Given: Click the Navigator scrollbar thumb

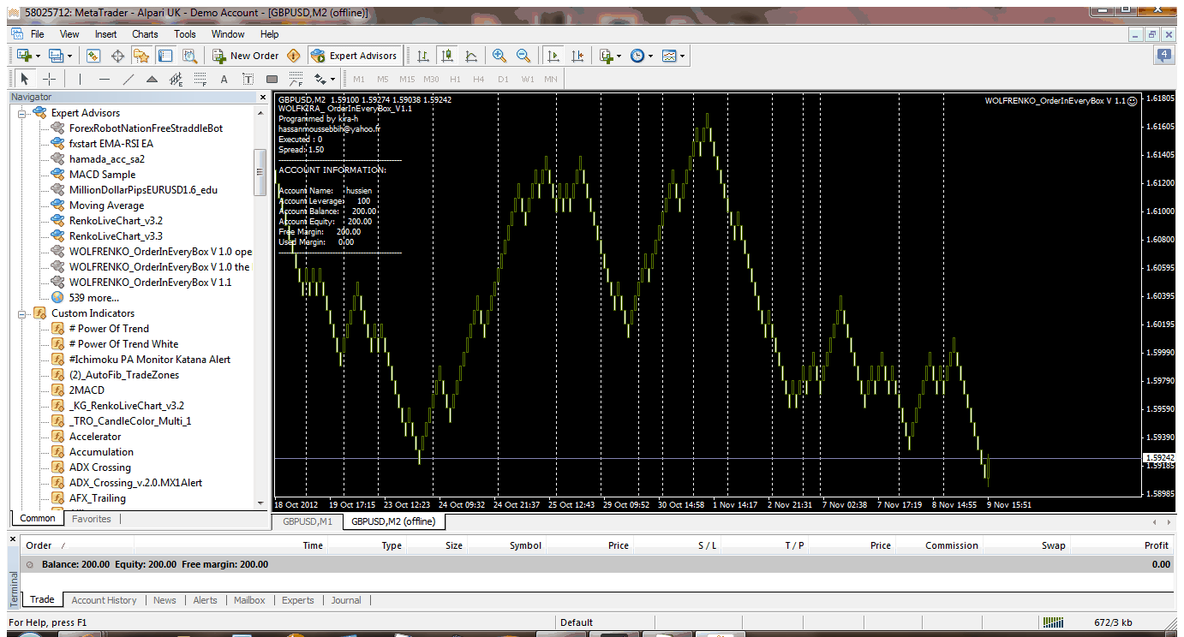Looking at the screenshot, I should click(260, 173).
